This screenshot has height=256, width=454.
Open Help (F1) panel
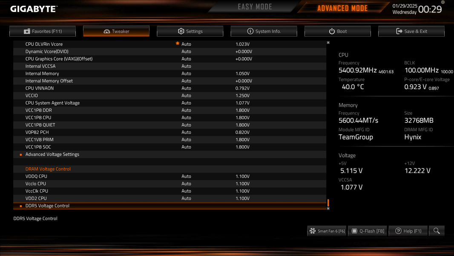[x=408, y=231]
